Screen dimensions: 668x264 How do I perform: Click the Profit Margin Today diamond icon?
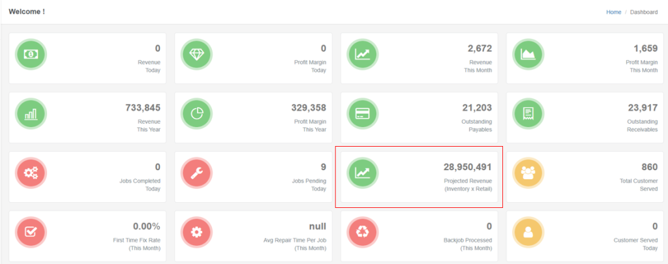tap(196, 54)
